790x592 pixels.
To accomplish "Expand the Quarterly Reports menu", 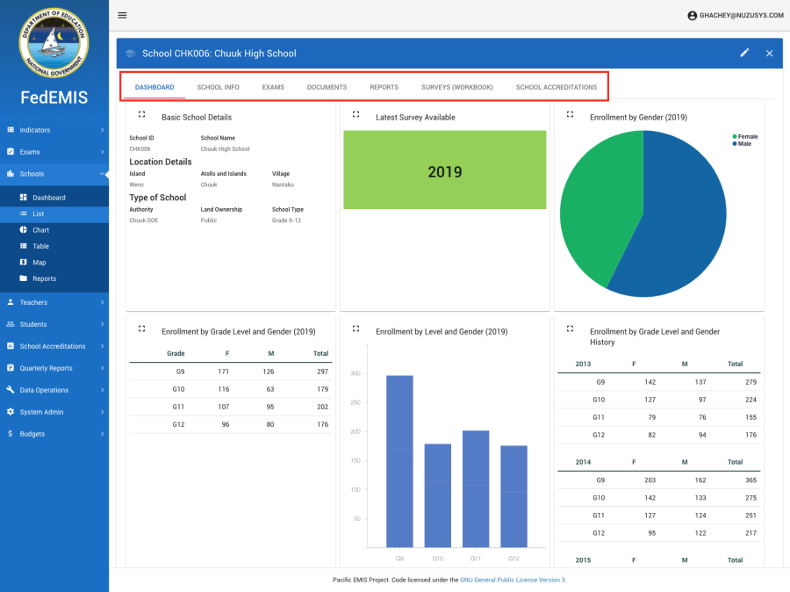I will pyautogui.click(x=54, y=368).
